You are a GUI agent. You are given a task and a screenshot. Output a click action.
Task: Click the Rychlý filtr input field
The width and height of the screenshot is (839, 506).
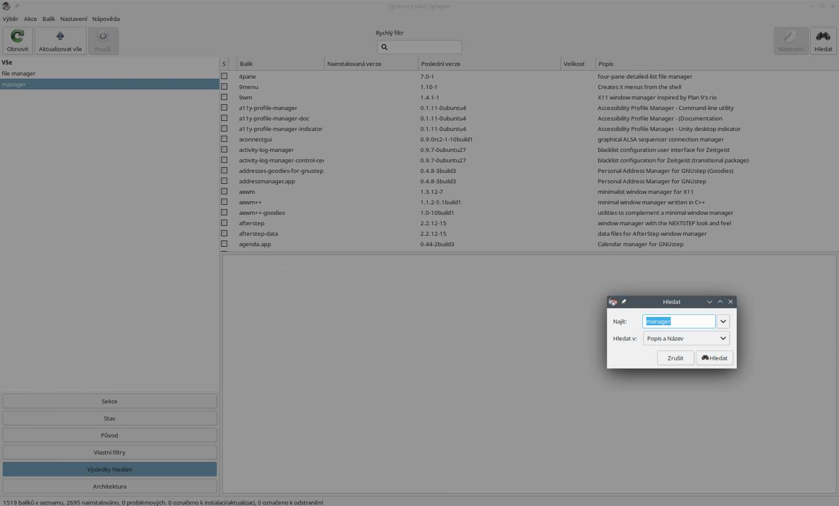tap(419, 47)
